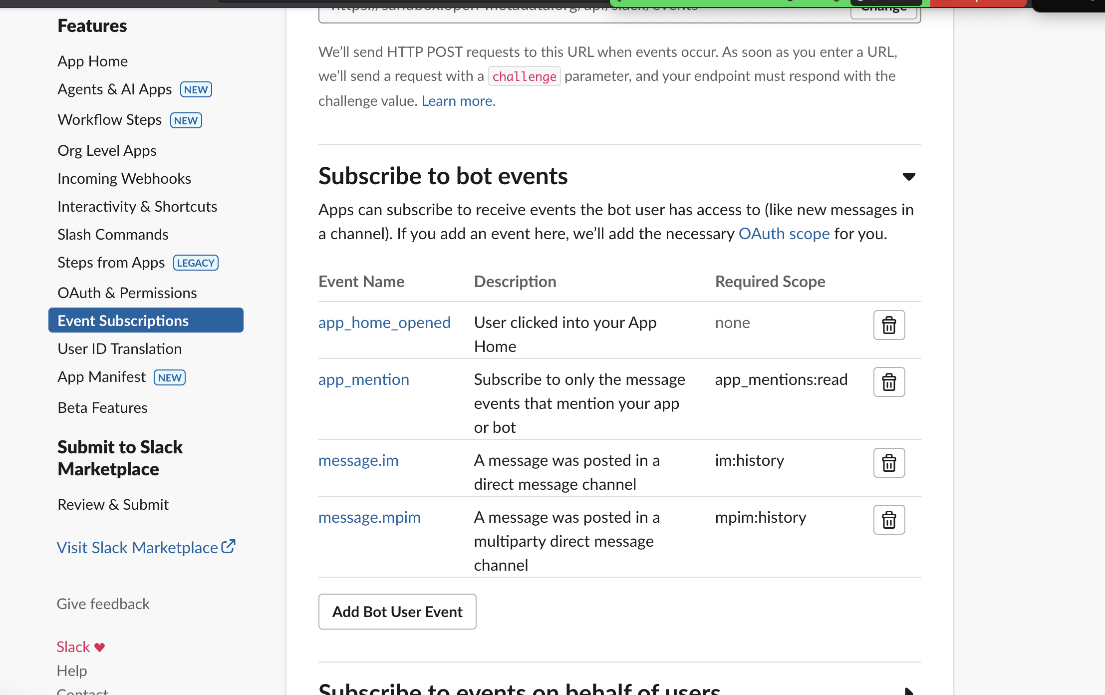Expand Subscribe to events on behalf of users
The image size is (1105, 695).
click(909, 691)
